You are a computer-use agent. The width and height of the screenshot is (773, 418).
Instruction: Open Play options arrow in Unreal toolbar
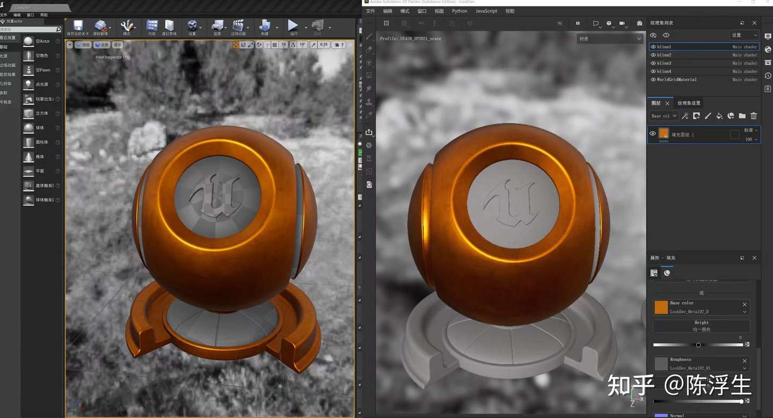tap(306, 26)
